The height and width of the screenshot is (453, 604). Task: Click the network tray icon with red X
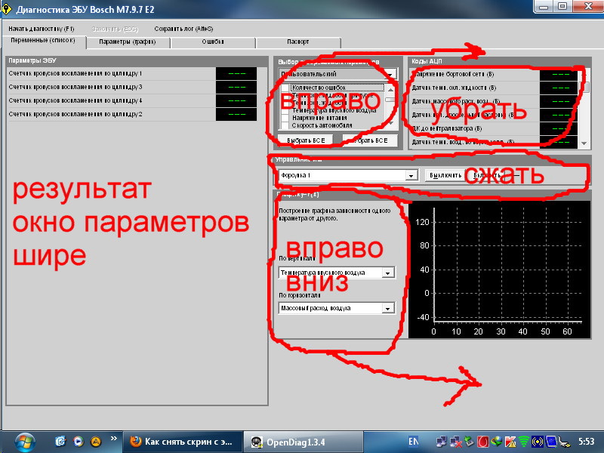pyautogui.click(x=456, y=442)
